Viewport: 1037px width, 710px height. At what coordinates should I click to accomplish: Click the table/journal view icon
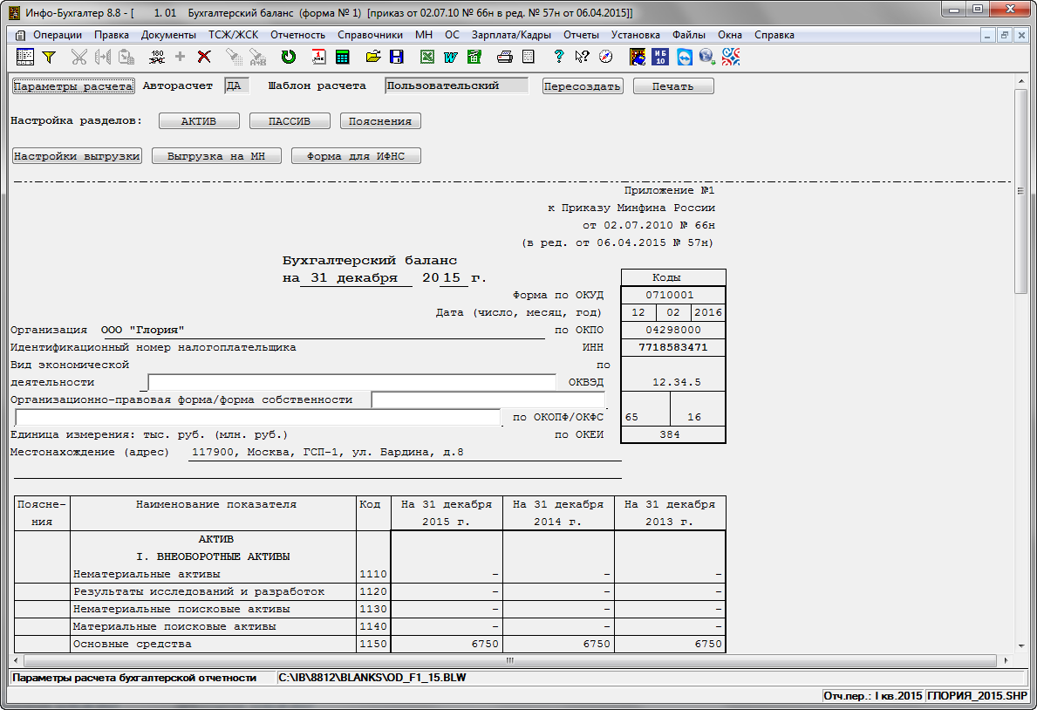point(25,57)
